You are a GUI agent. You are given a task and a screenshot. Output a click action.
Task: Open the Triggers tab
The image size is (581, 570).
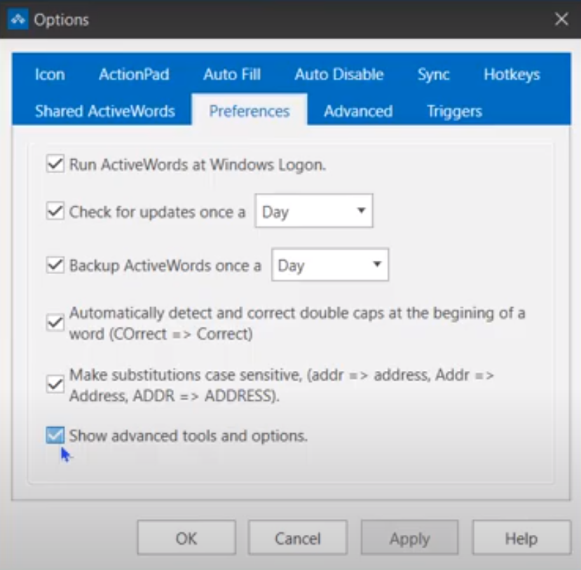[x=455, y=111]
